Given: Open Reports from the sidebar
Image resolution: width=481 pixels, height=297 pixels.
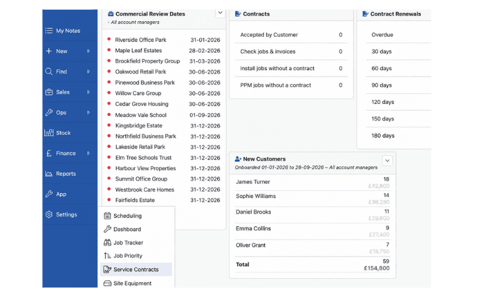Looking at the screenshot, I should tap(70, 174).
